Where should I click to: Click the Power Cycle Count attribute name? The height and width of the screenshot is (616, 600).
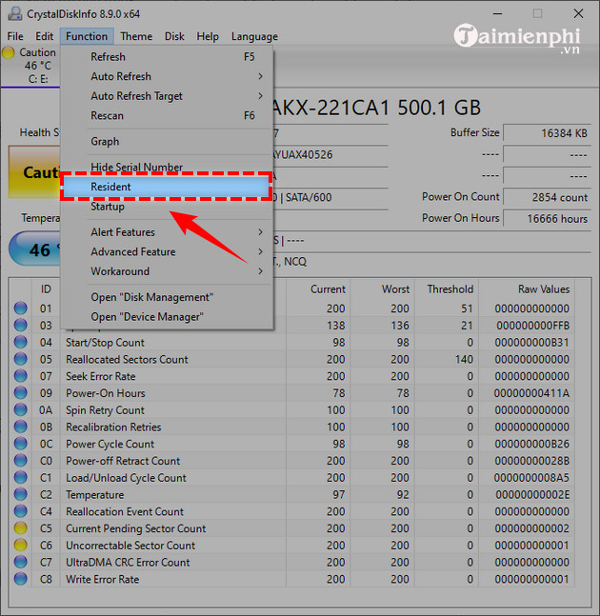click(110, 444)
